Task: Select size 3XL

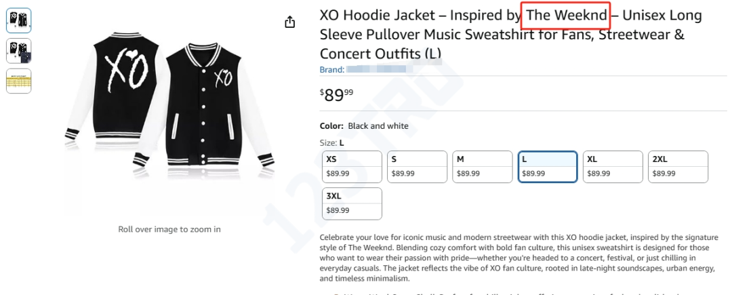Action: tap(351, 204)
